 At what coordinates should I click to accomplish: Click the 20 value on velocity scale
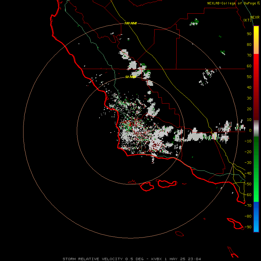point(249,109)
